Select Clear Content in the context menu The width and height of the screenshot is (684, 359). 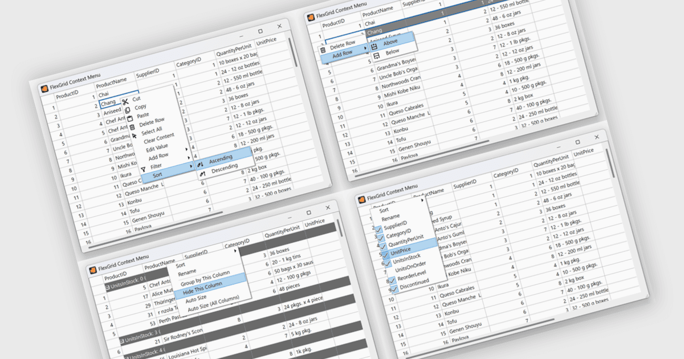pos(158,138)
